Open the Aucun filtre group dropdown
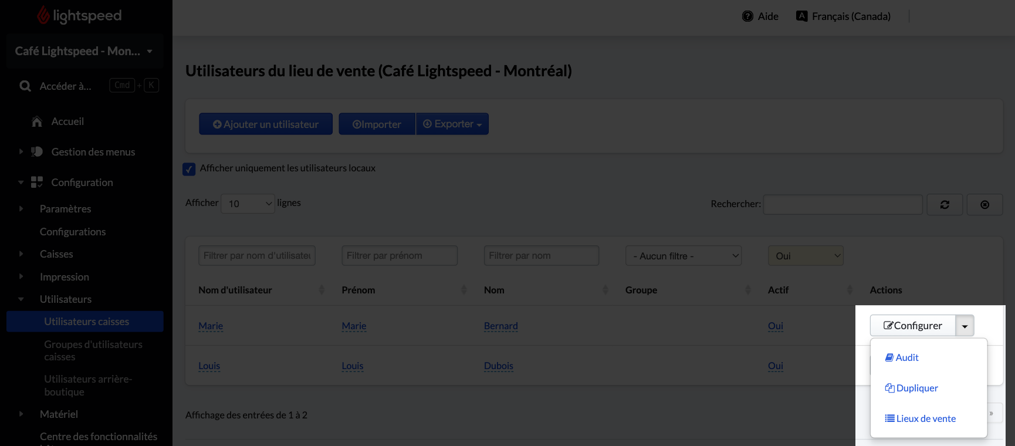This screenshot has height=446, width=1015. pyautogui.click(x=684, y=256)
